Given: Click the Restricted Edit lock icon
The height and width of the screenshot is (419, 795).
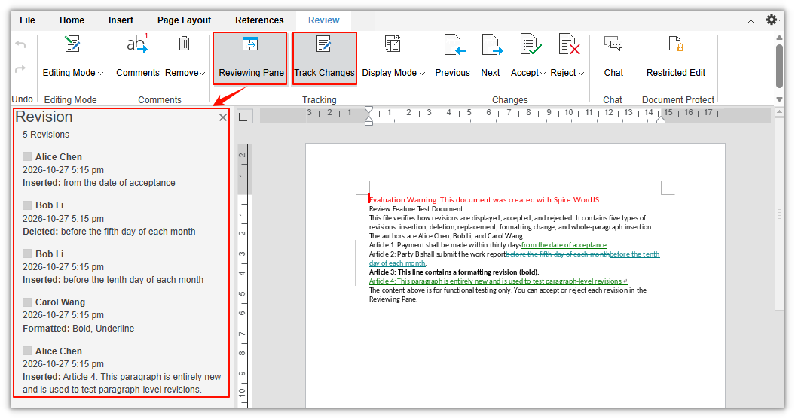Looking at the screenshot, I should (x=676, y=44).
